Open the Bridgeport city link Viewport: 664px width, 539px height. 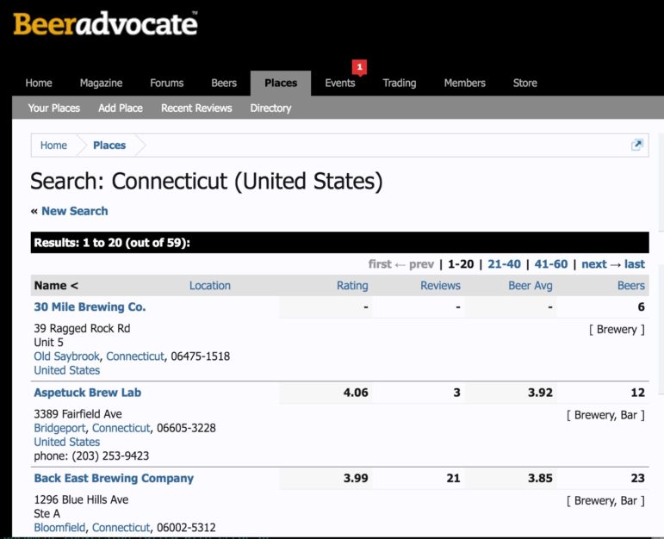pyautogui.click(x=59, y=428)
